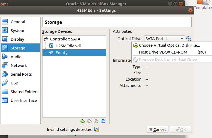Click the OK button
Image resolution: width=212 pixels, height=138 pixels.
pos(181,130)
